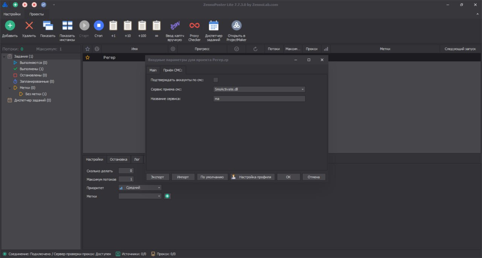The width and height of the screenshot is (482, 258).
Task: Click the Показать инстансы grid icon
Action: (x=67, y=26)
